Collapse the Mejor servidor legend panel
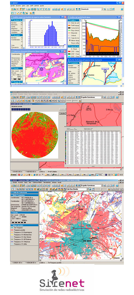Viewport: 134px width, 295px height. (x=24, y=225)
